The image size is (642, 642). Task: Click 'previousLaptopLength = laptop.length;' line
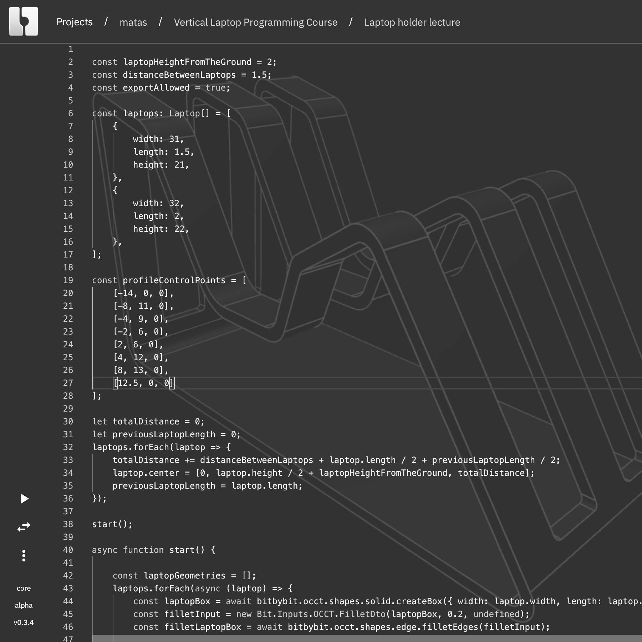tap(208, 486)
